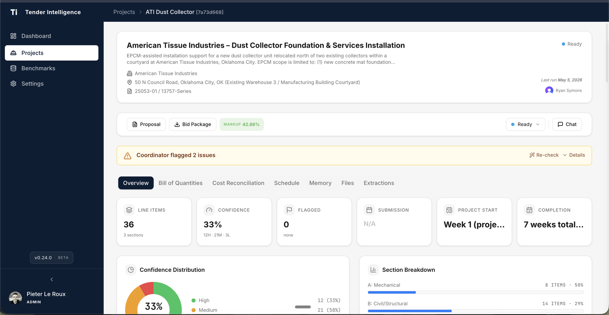Click the document icon beside 25053-01
Image resolution: width=609 pixels, height=315 pixels.
coord(129,91)
